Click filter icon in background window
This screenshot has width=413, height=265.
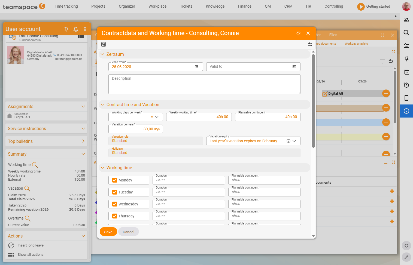[x=382, y=61]
